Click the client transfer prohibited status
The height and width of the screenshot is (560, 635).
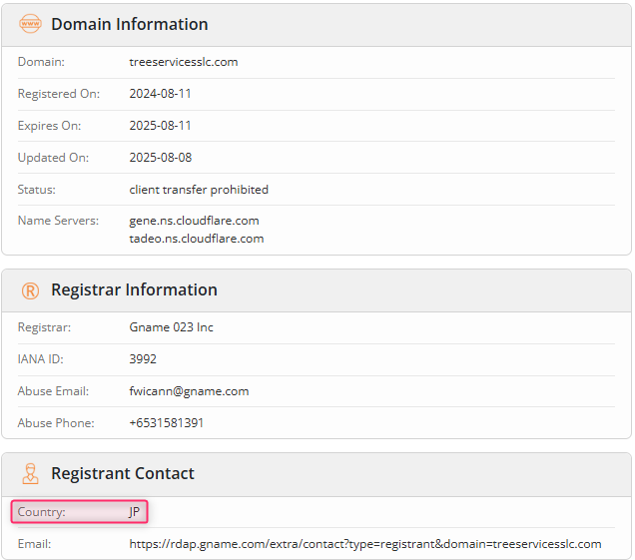(199, 190)
